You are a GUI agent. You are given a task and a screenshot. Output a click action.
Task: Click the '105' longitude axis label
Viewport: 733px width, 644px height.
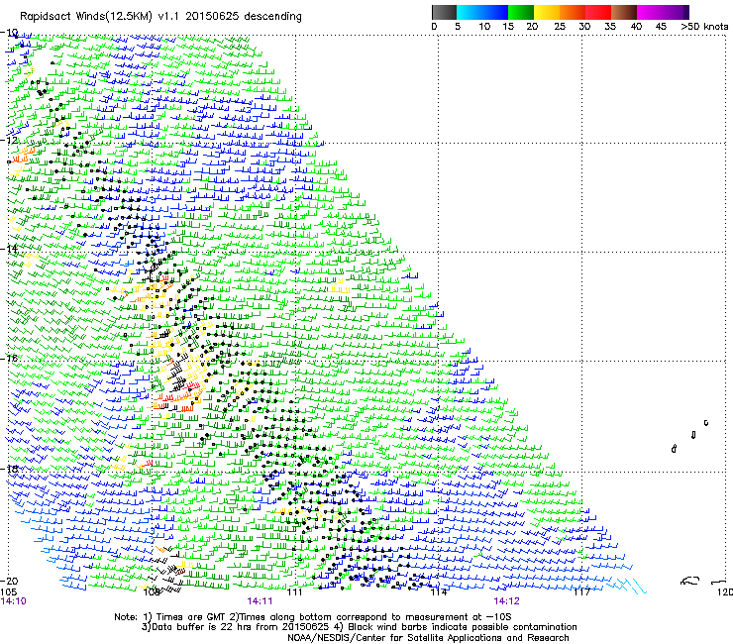(8, 592)
